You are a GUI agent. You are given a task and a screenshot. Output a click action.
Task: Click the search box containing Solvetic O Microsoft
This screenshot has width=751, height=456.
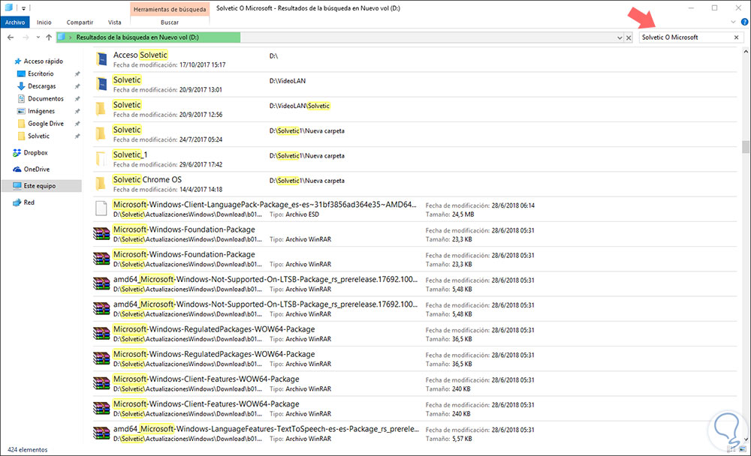click(686, 37)
